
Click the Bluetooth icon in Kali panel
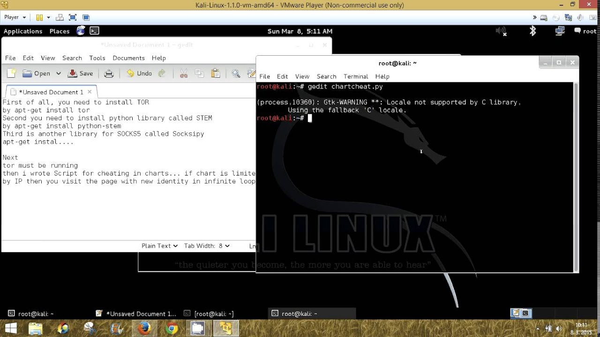click(532, 31)
